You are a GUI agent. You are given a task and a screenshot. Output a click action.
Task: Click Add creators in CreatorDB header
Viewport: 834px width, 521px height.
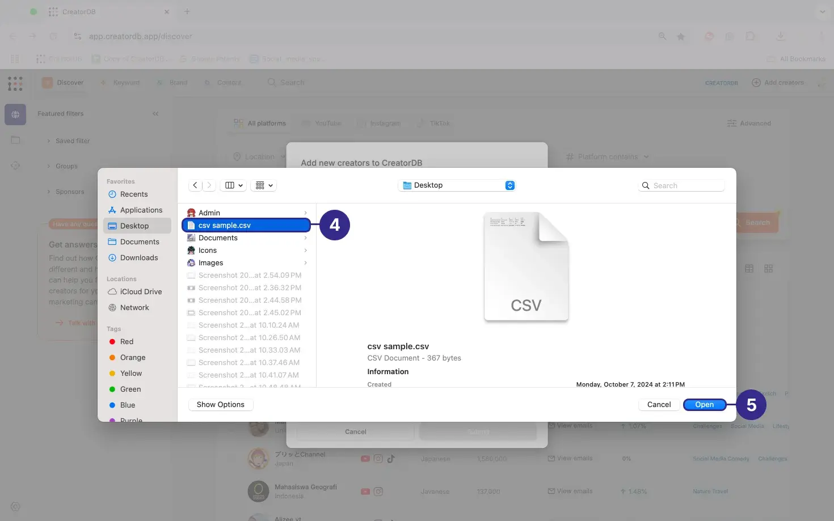point(778,83)
